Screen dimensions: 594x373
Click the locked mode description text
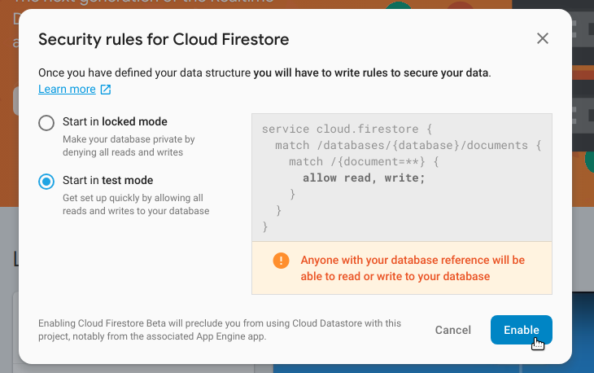[129, 146]
